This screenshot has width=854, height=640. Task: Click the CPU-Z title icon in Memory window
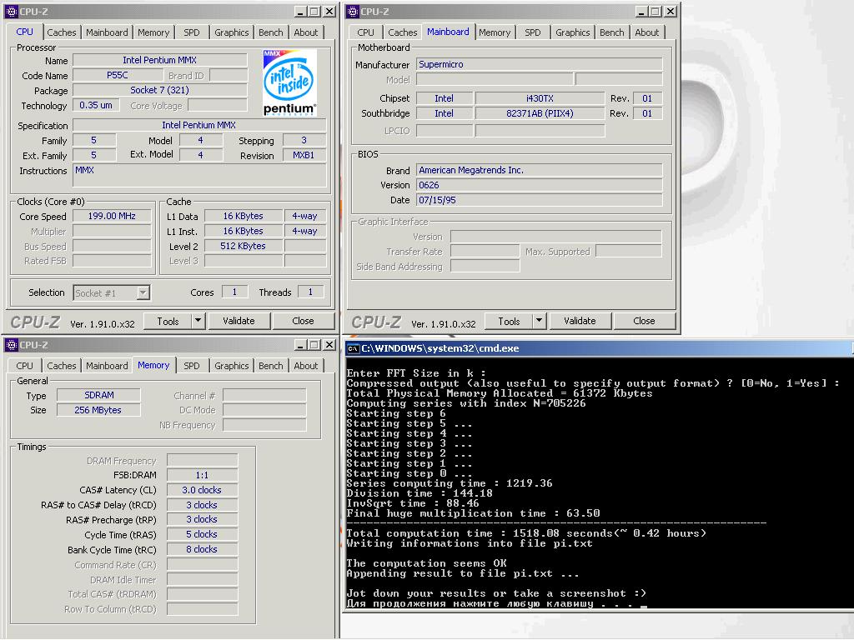12,345
